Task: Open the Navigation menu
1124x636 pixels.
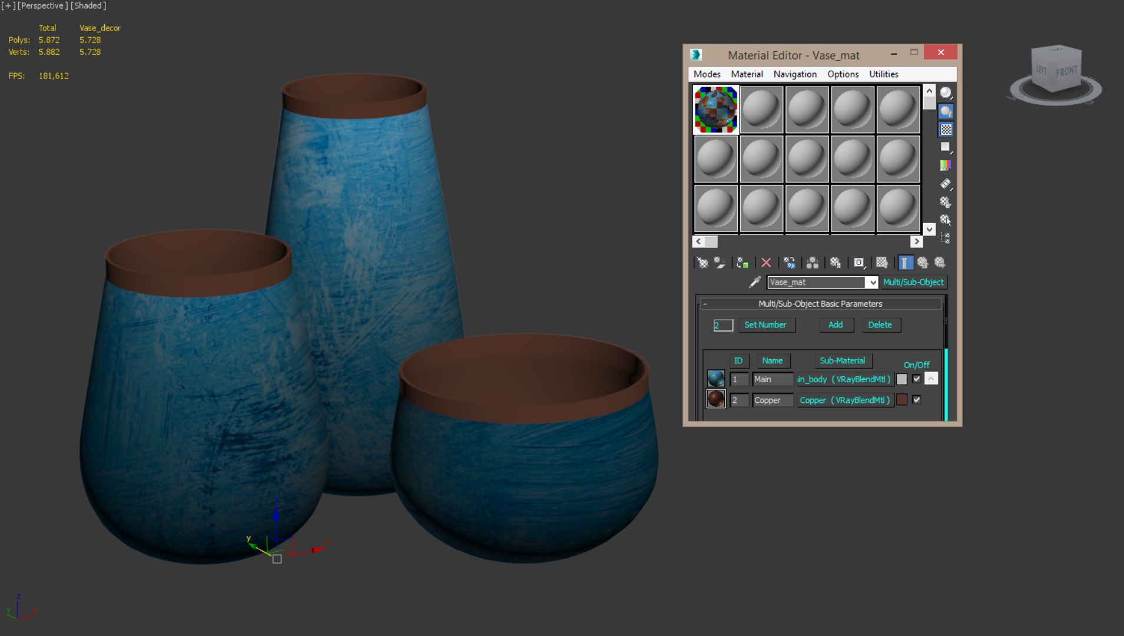Action: tap(795, 74)
